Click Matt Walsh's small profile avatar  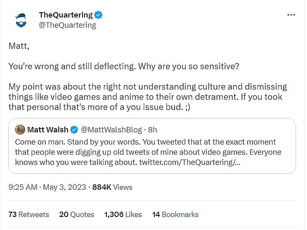coord(20,130)
